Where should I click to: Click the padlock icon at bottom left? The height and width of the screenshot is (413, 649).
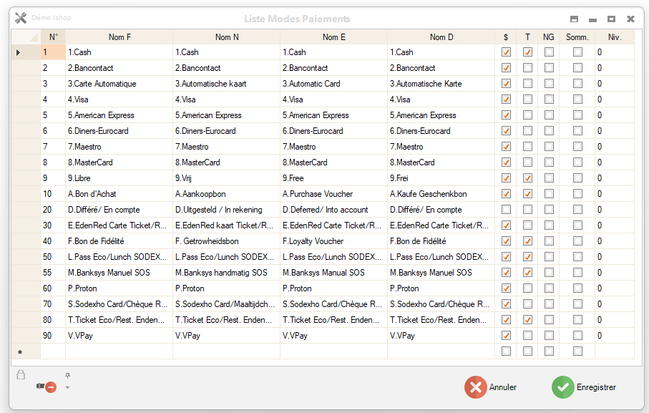coord(21,374)
